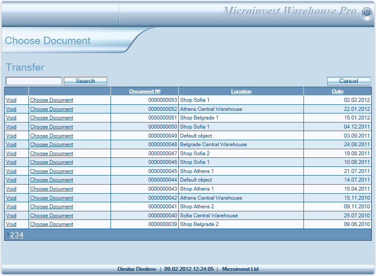Choose Document for row 0000000053
The image size is (376, 276).
tap(51, 100)
